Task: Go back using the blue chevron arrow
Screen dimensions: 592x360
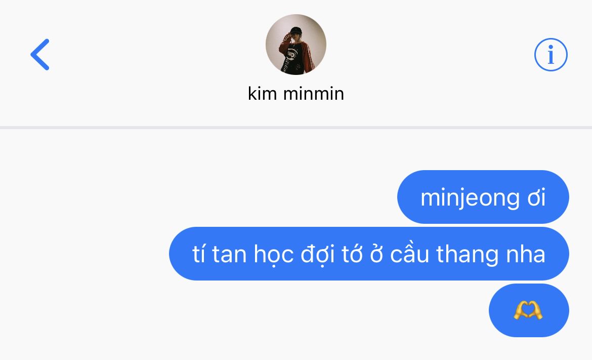Action: click(x=40, y=54)
